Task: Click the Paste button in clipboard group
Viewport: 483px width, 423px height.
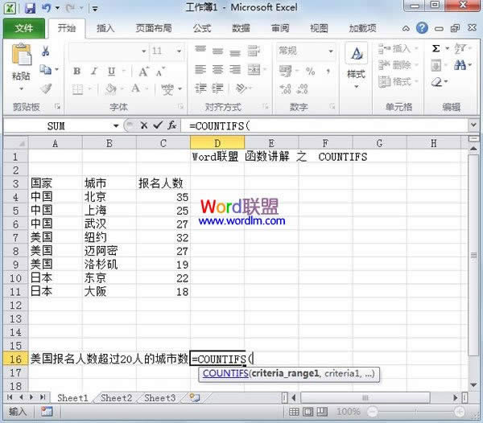Action: 22,63
